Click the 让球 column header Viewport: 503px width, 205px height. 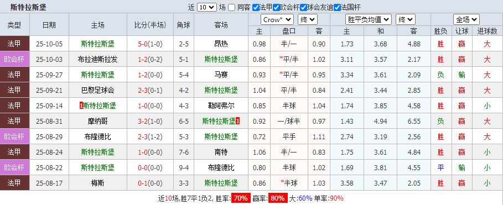(461, 31)
